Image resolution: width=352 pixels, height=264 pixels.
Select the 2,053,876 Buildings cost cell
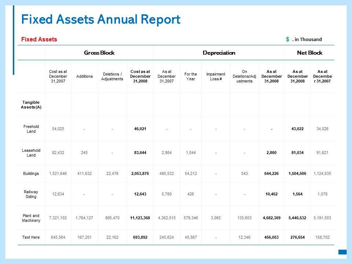140,173
